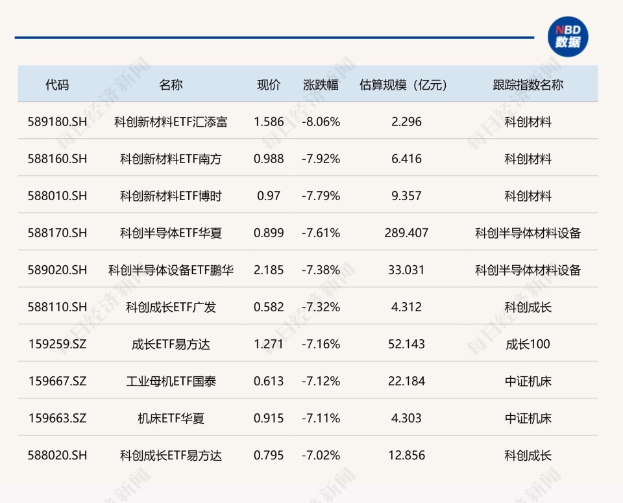Click the scale value 9.357

[406, 196]
